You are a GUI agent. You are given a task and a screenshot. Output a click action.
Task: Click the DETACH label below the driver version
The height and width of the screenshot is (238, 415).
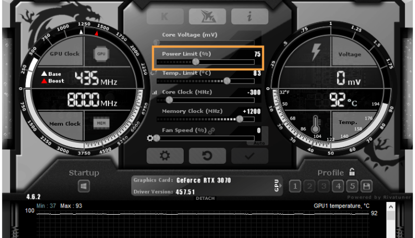tap(205, 198)
